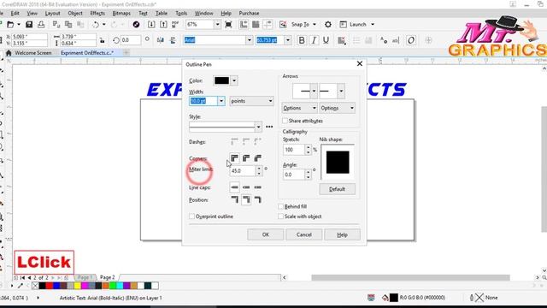This screenshot has width=547, height=308.
Task: Select the inside outline Position icon
Action: pyautogui.click(x=258, y=199)
